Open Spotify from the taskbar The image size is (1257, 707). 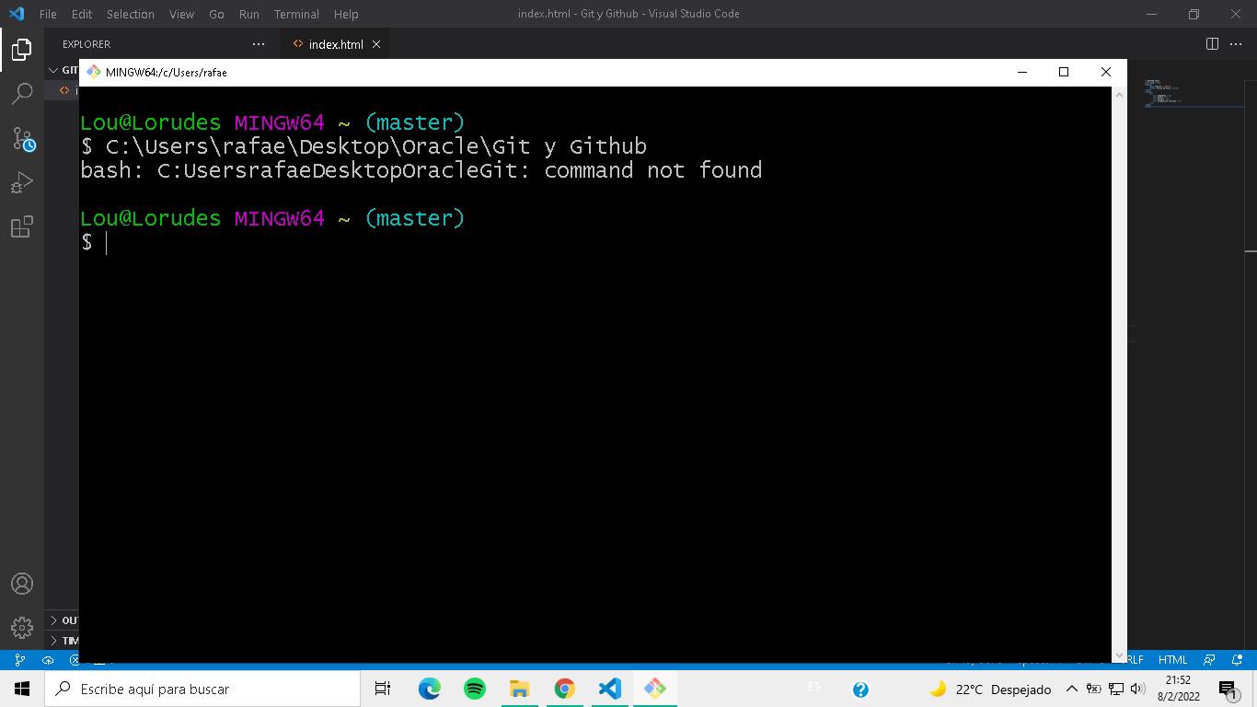[475, 689]
